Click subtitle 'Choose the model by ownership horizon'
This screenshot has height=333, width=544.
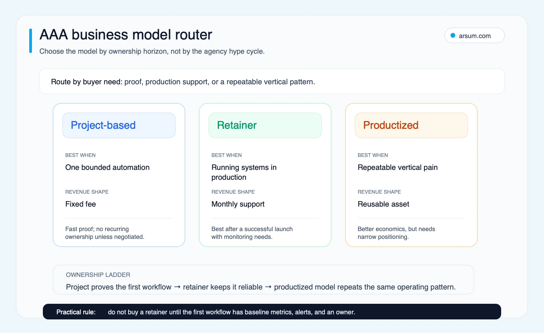tap(152, 51)
